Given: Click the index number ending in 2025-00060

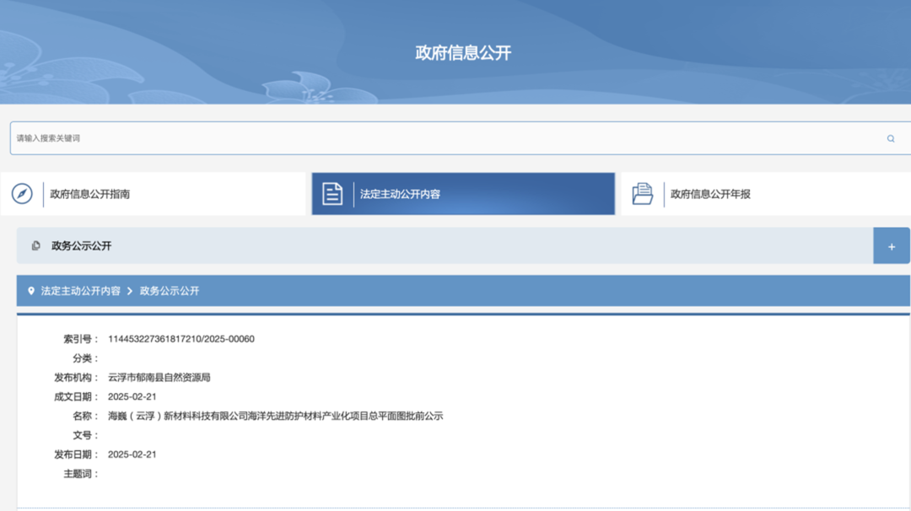Looking at the screenshot, I should pos(181,339).
